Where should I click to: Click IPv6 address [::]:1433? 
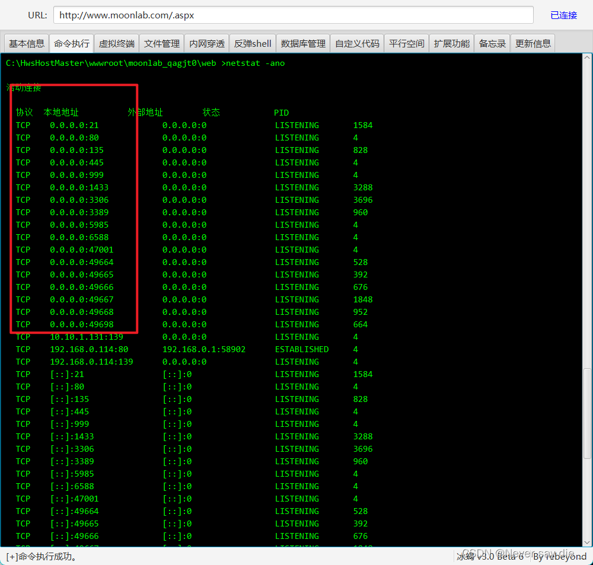72,436
